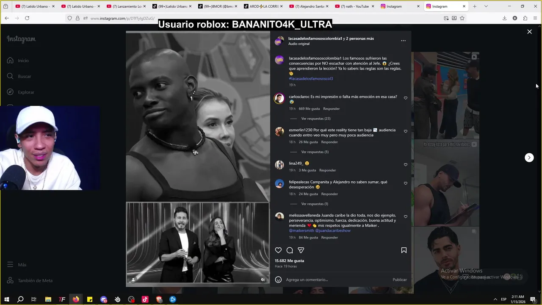Open File Explorer from the taskbar
Viewport: 542px width, 305px height.
[48, 299]
